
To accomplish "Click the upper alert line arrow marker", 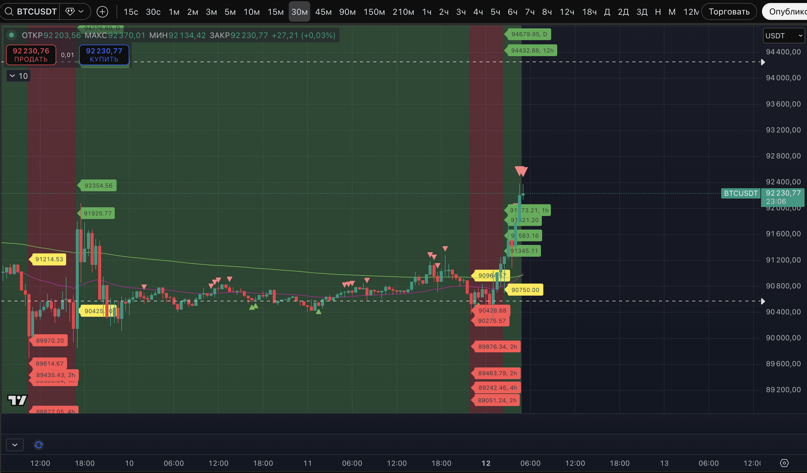I will [x=763, y=62].
